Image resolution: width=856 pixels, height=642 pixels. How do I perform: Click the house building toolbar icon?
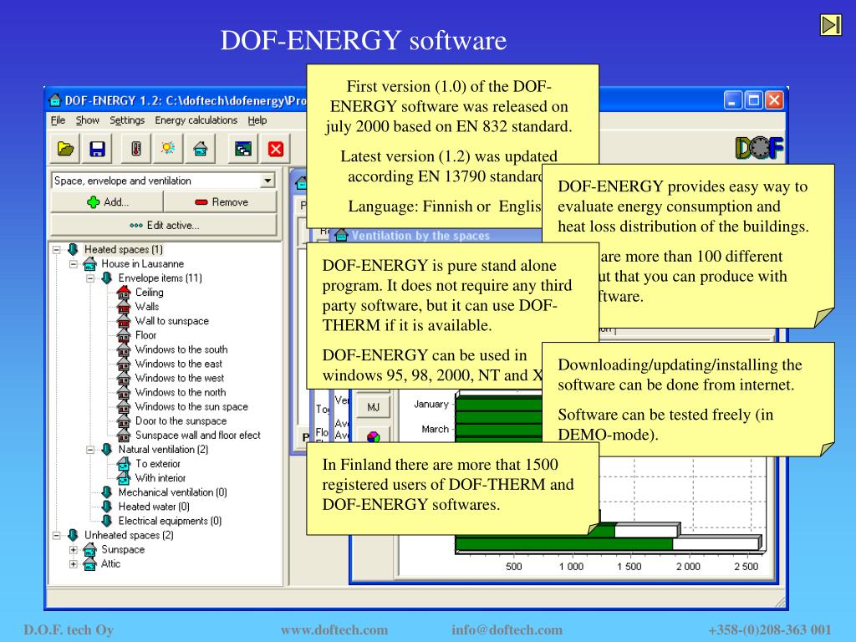pos(201,149)
